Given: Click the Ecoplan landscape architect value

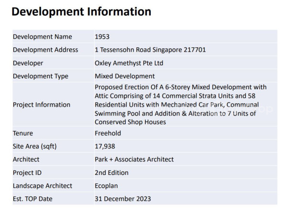Looking at the screenshot, I should [x=106, y=186].
